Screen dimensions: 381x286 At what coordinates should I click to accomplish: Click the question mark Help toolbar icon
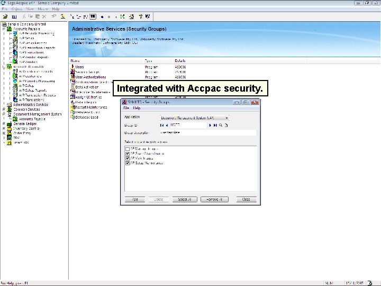pyautogui.click(x=140, y=16)
